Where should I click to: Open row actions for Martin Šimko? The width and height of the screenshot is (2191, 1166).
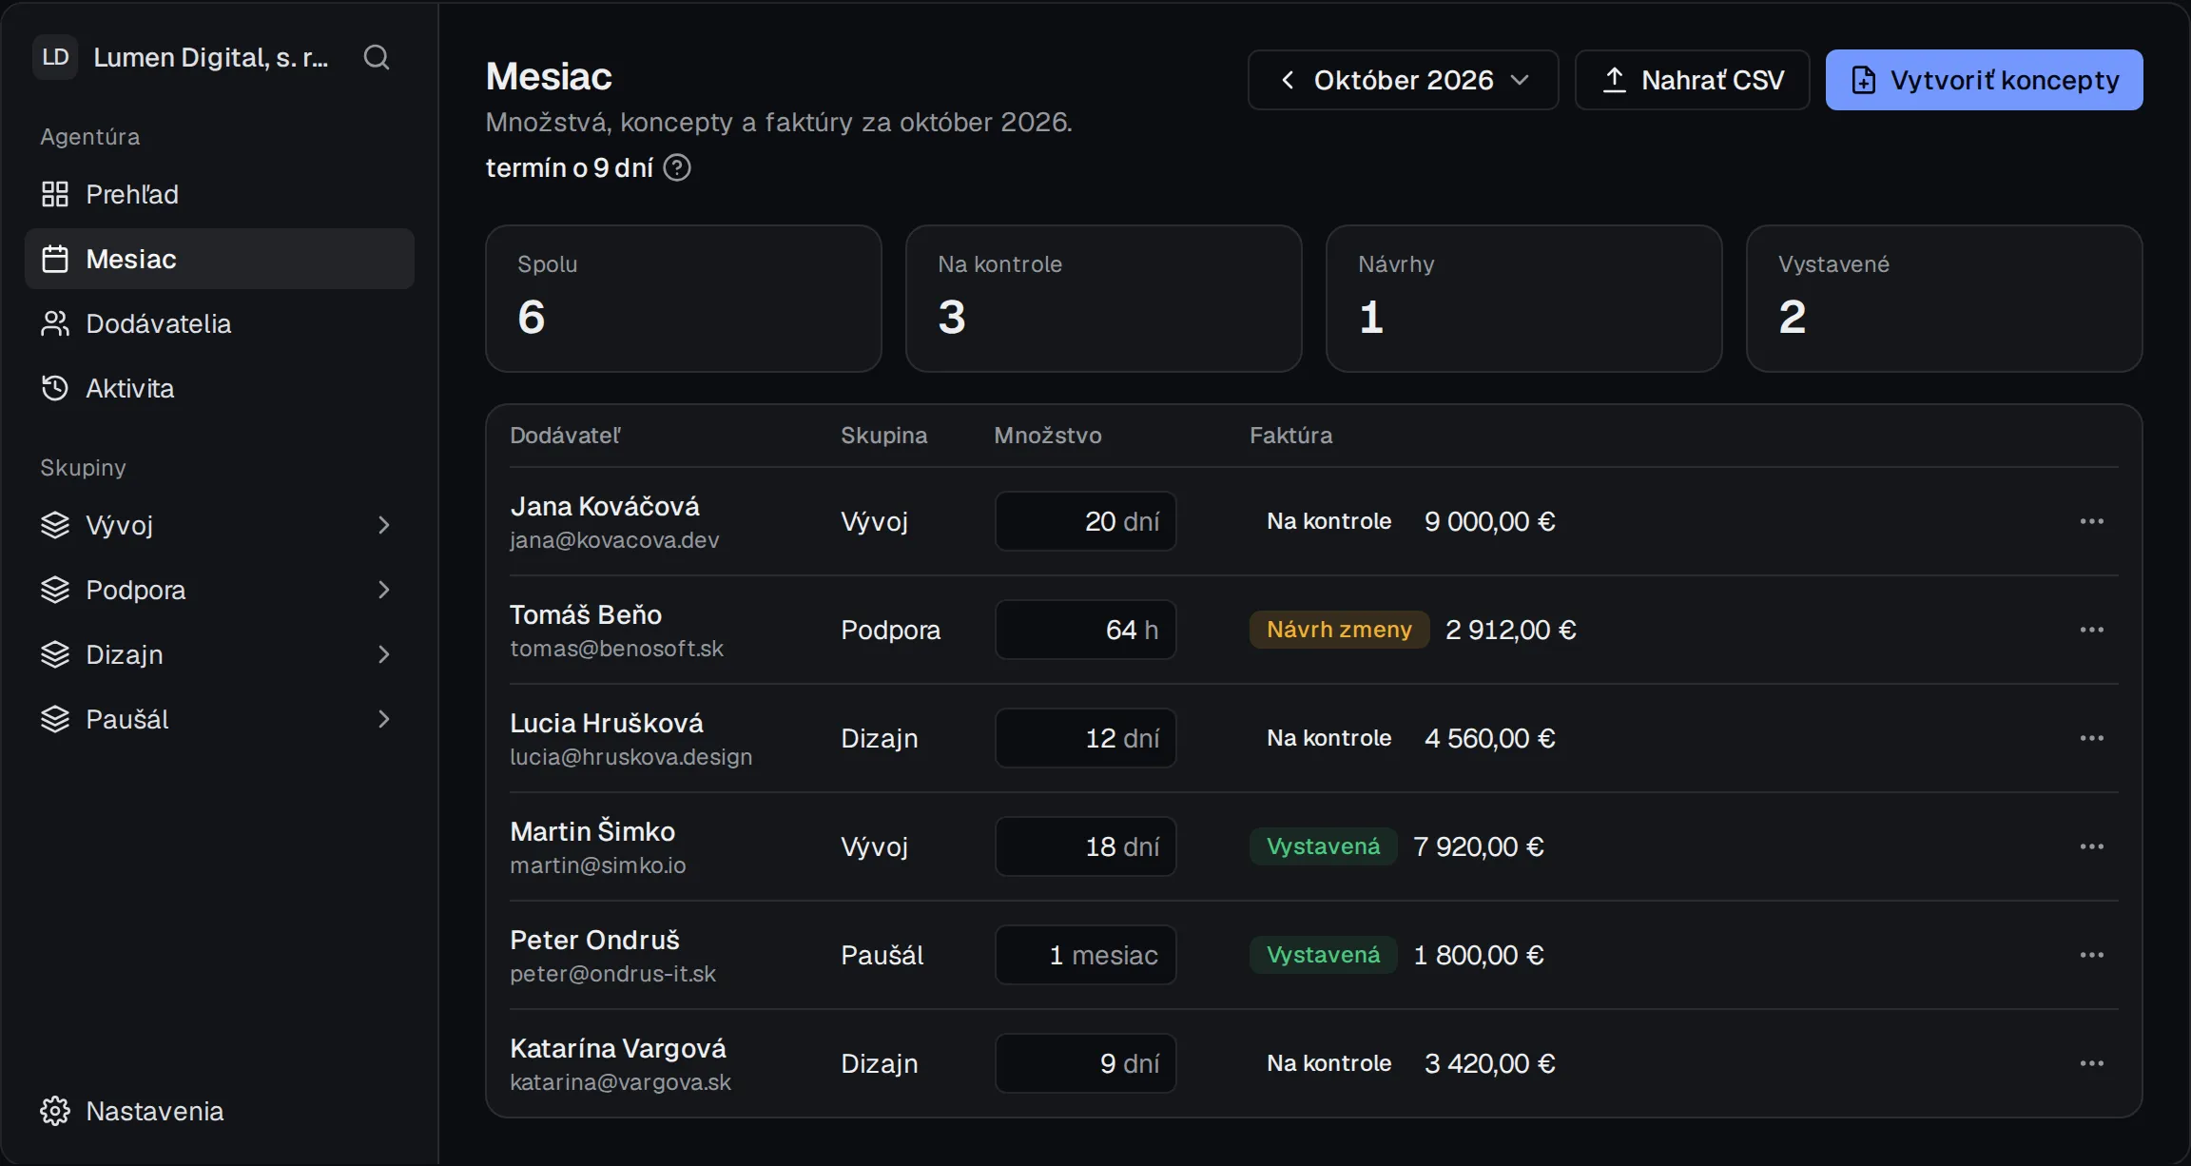point(2091,846)
